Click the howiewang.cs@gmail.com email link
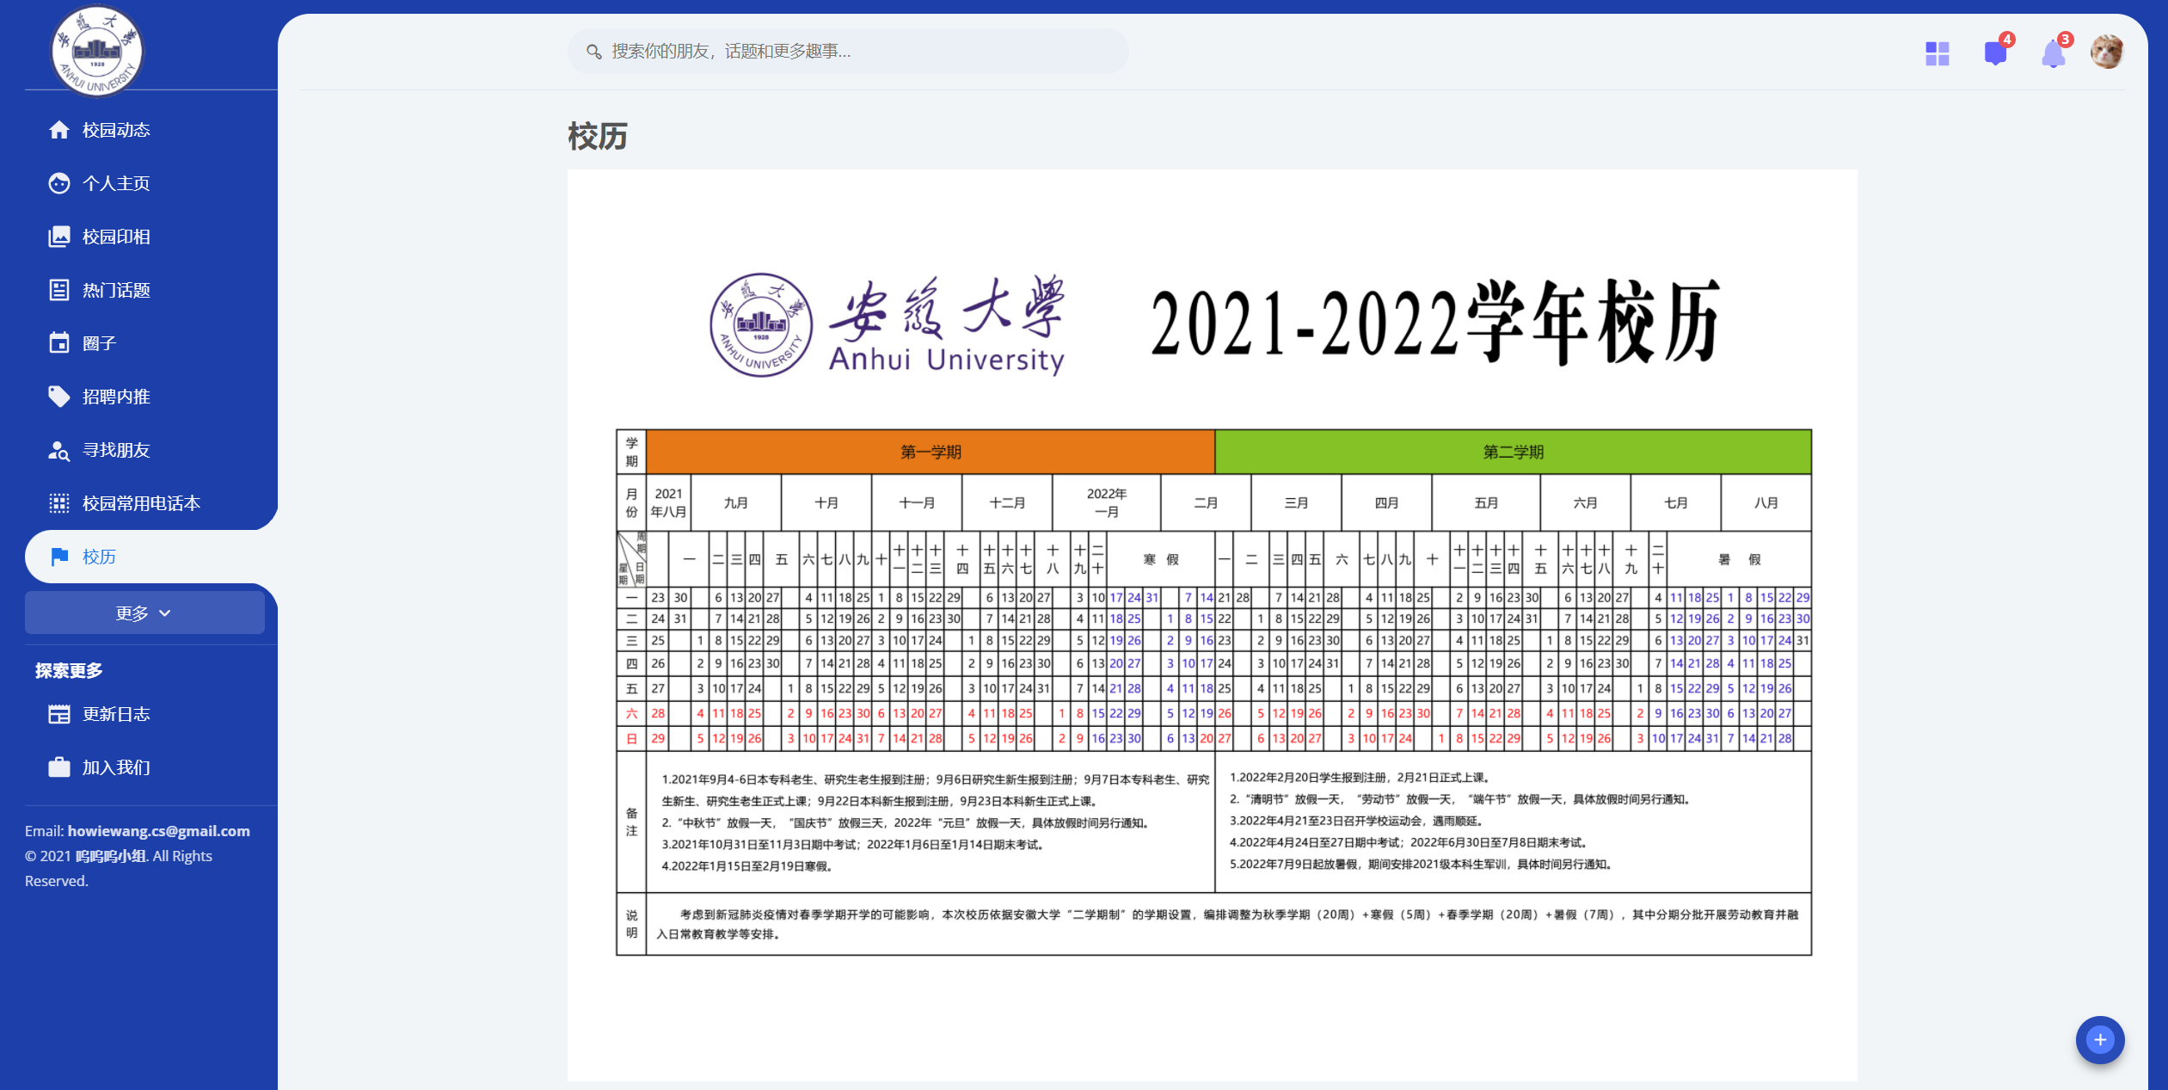 [x=158, y=831]
